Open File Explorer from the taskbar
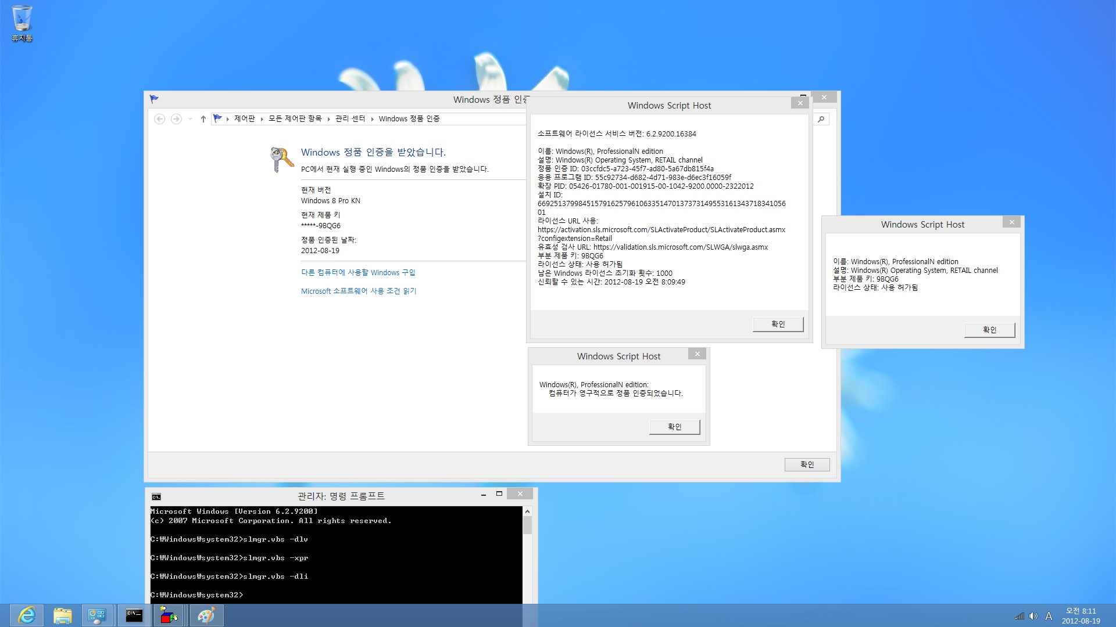This screenshot has height=627, width=1116. [x=62, y=615]
